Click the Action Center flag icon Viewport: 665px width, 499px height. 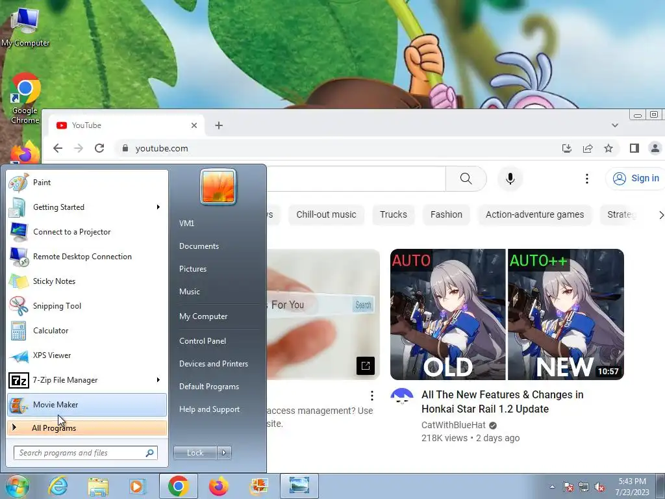coord(568,487)
